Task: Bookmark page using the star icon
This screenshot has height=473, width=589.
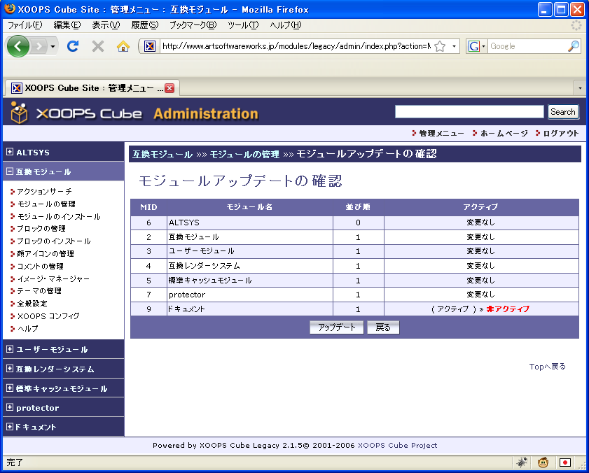Action: pyautogui.click(x=440, y=46)
